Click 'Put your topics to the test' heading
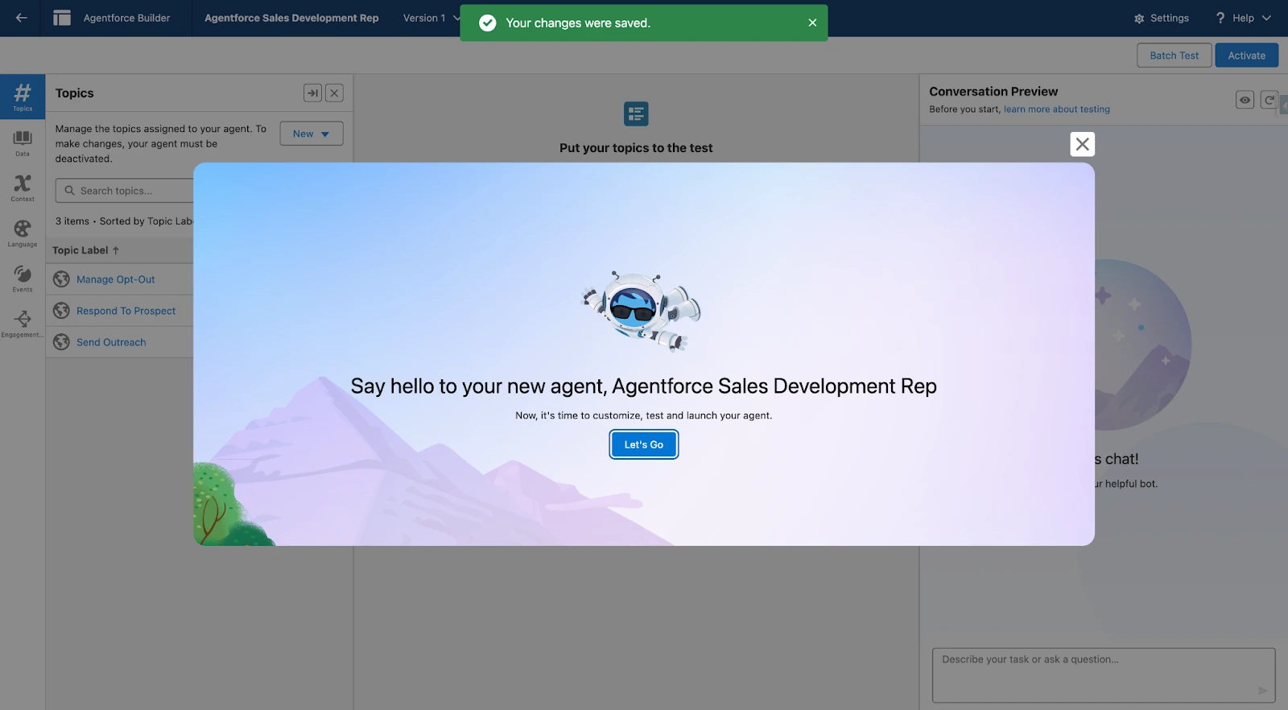This screenshot has height=710, width=1288. pos(636,148)
